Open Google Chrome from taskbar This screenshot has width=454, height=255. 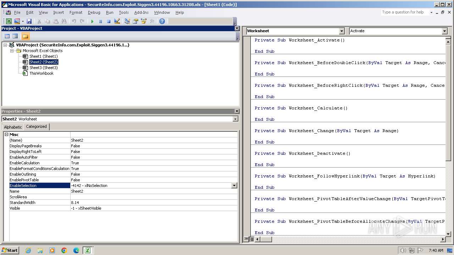coord(64,250)
